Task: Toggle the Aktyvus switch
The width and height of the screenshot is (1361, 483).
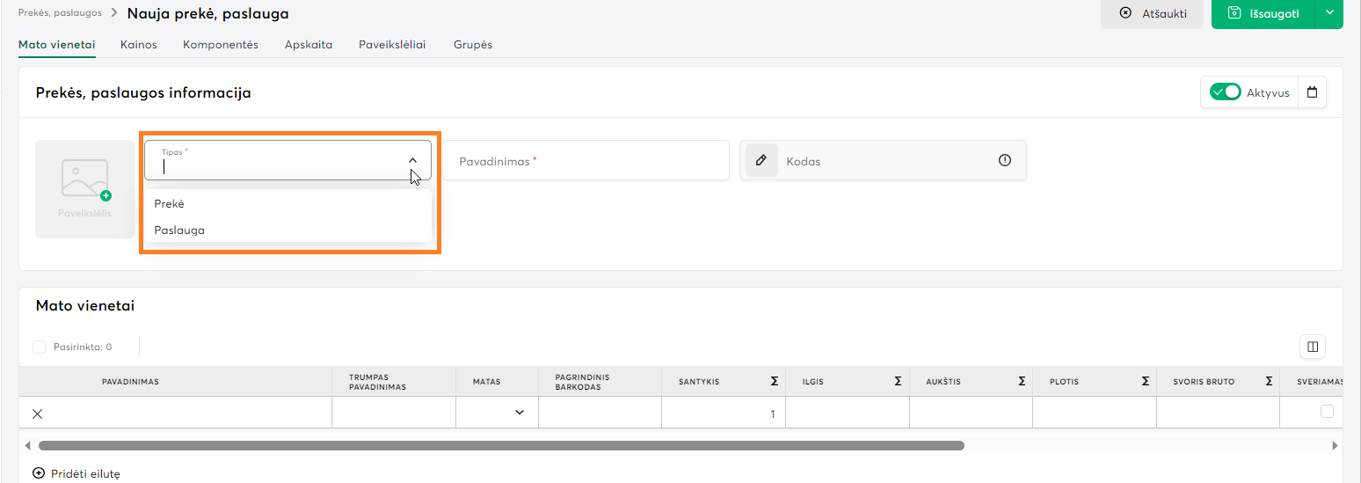Action: pyautogui.click(x=1225, y=92)
